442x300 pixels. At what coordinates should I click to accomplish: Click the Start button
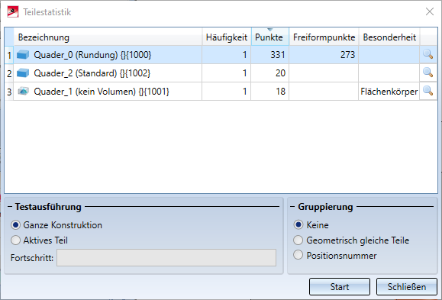[340, 286]
